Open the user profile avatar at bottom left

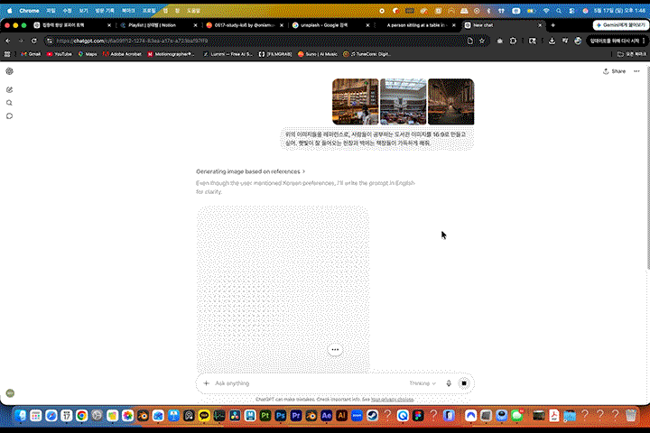[10, 393]
